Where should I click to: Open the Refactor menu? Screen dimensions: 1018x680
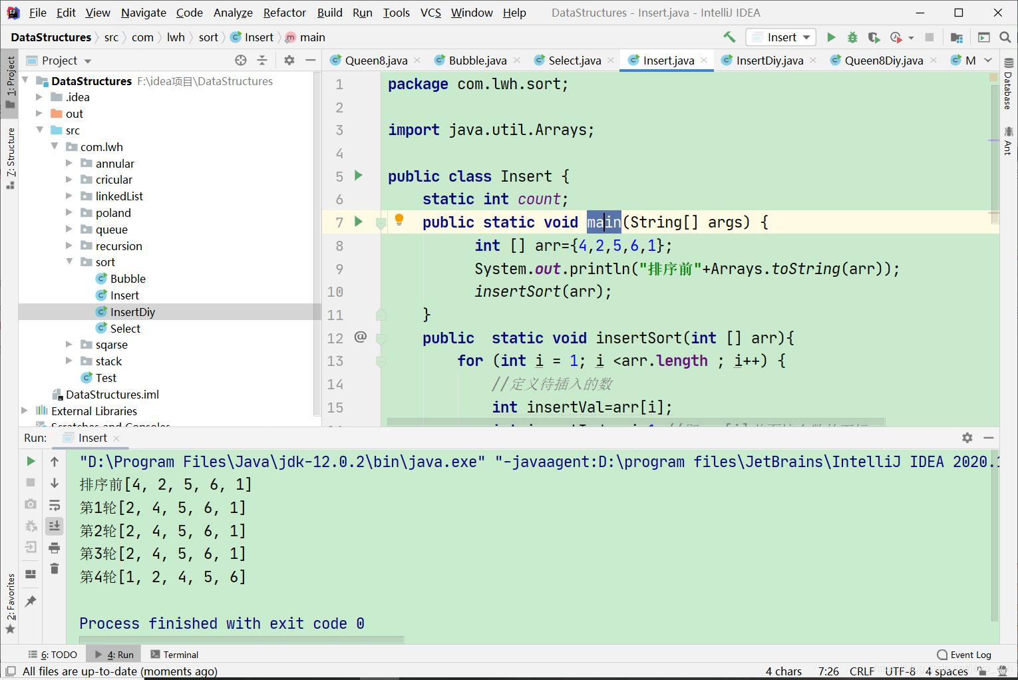point(284,13)
